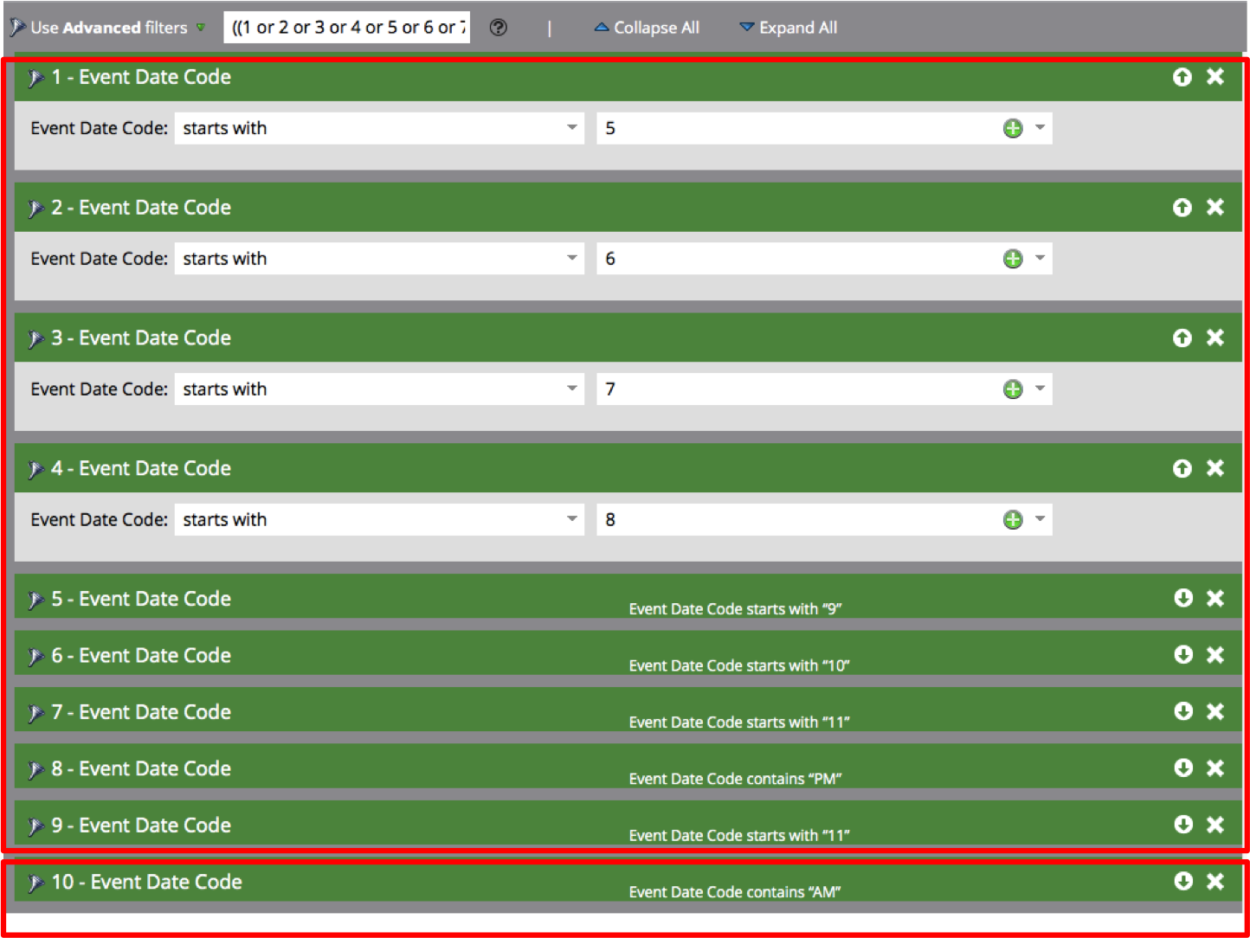Click Collapse All
1250x938 pixels.
[x=647, y=28]
